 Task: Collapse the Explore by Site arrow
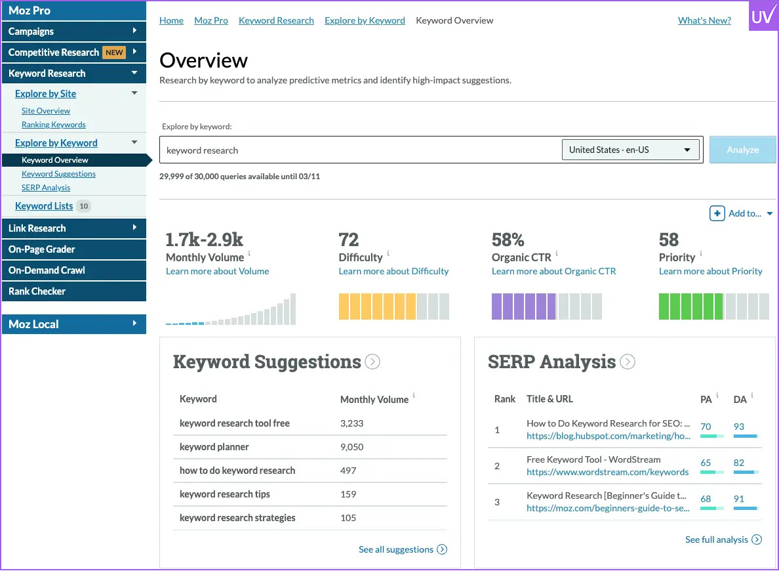pos(134,93)
